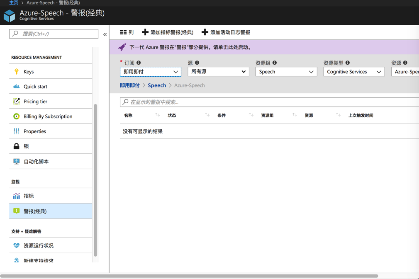Click plus icon of 添加指标警报(经典)

click(x=145, y=32)
